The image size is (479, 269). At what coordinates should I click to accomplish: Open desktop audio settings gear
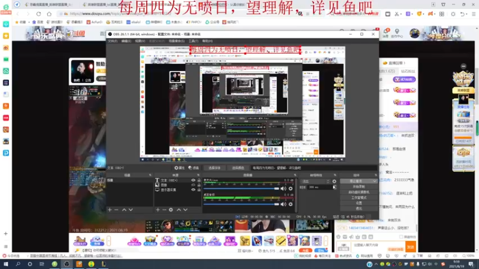tap(291, 204)
